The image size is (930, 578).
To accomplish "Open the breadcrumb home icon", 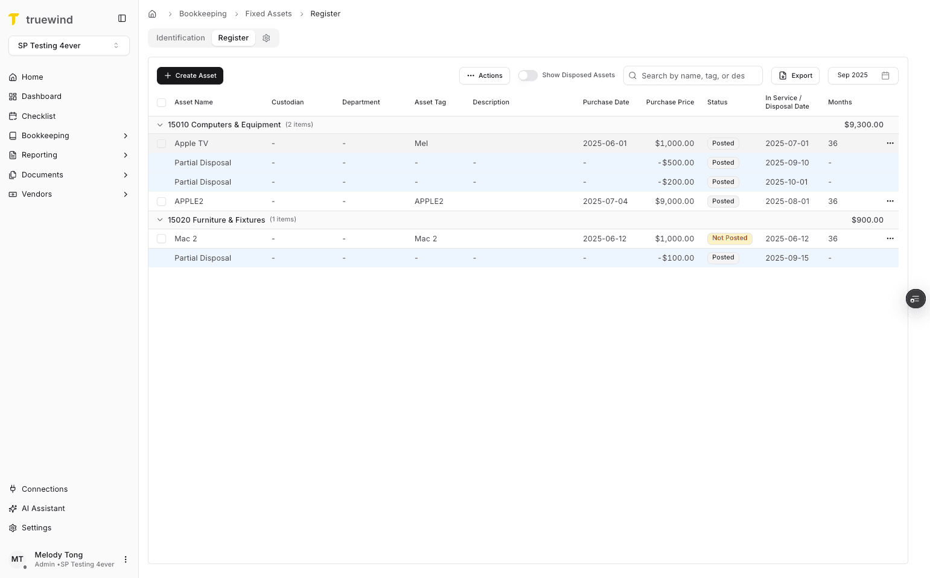I will click(x=152, y=13).
